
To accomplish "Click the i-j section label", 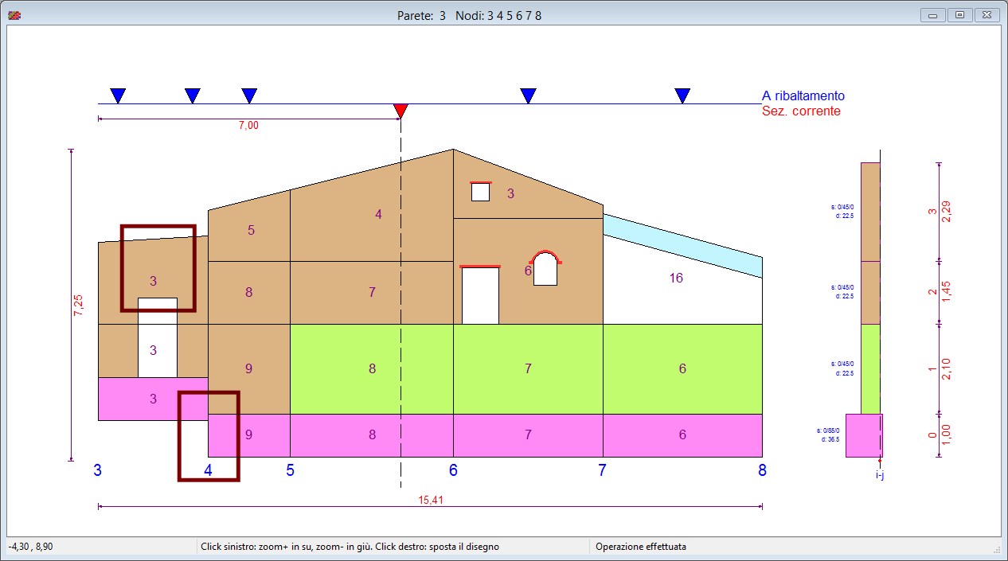I will (x=880, y=475).
